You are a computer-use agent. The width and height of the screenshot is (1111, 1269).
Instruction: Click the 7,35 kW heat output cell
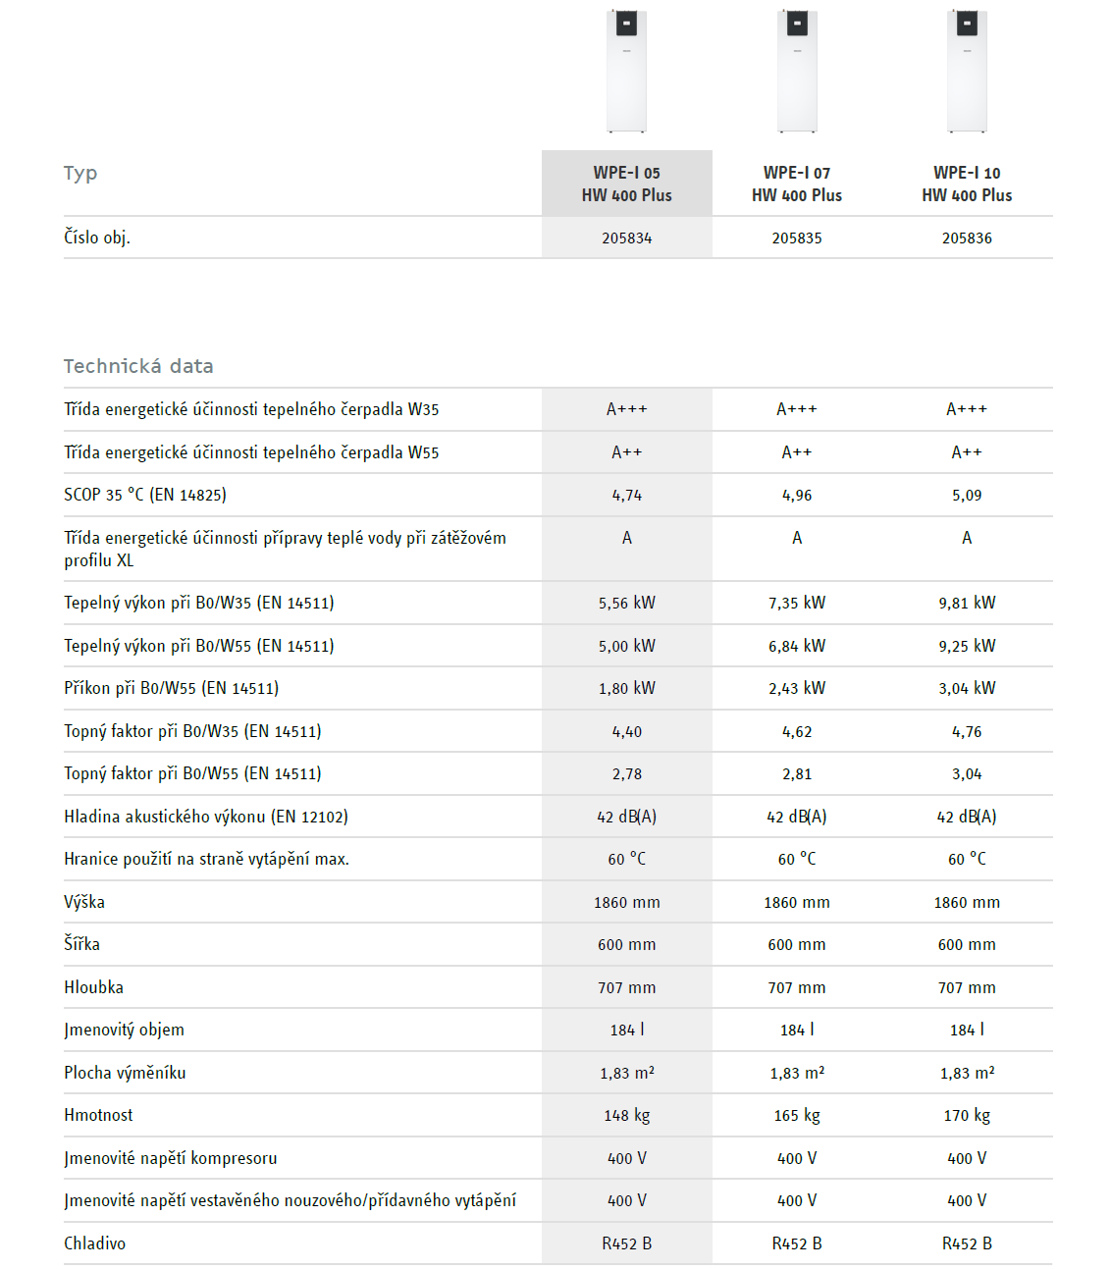[797, 603]
